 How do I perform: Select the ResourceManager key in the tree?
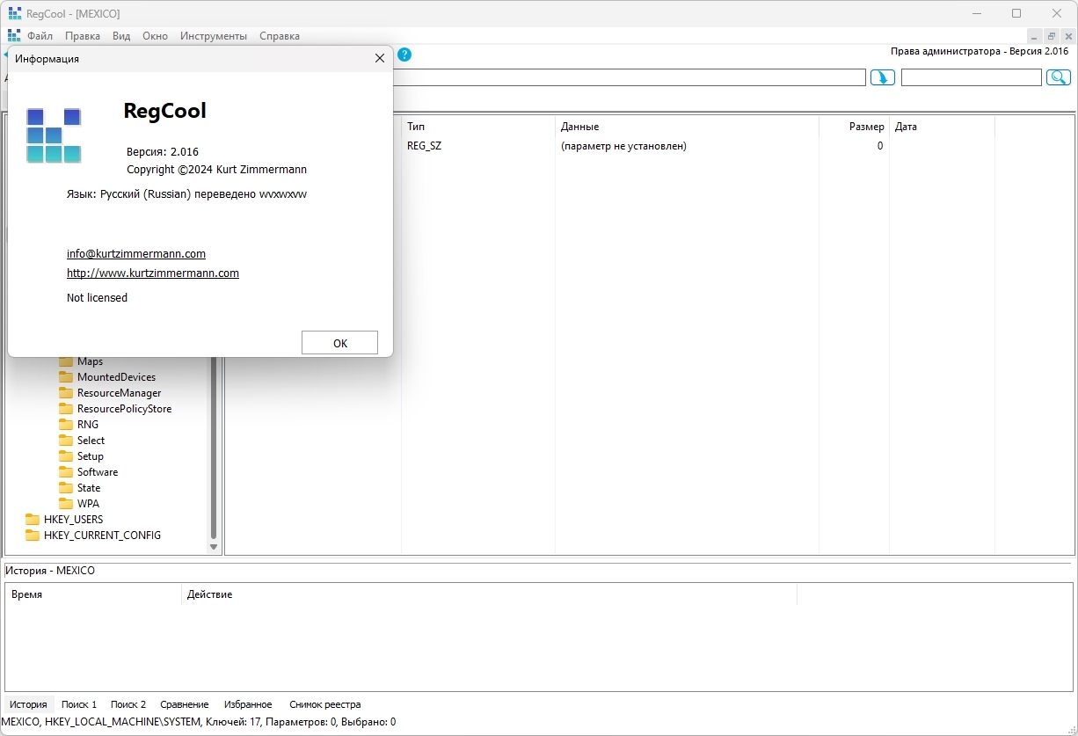tap(120, 393)
